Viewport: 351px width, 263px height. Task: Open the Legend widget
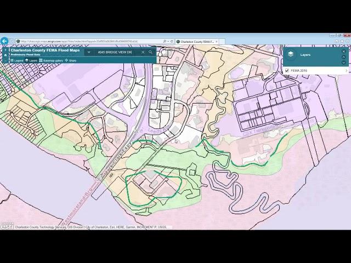(x=17, y=60)
